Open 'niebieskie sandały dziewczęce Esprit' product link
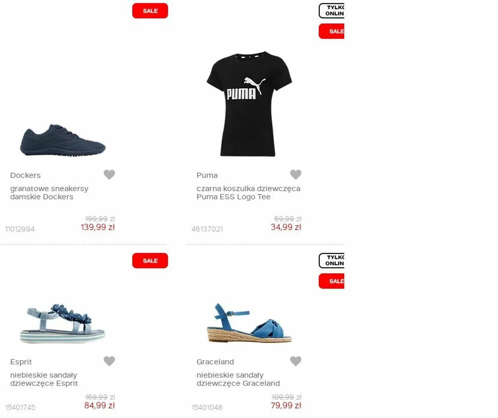498x418 pixels. point(44,379)
